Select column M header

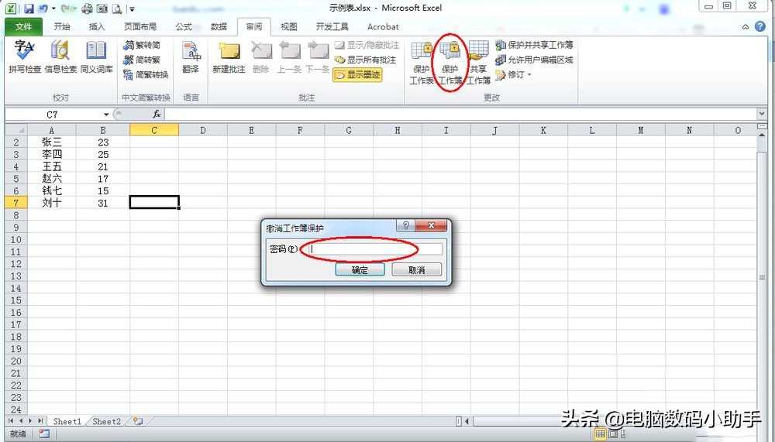coord(641,130)
